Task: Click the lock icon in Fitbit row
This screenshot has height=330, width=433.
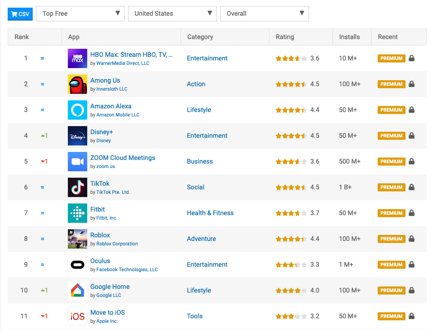Action: tap(412, 213)
